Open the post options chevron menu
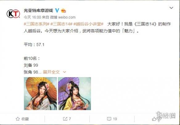180x125 pixels. tap(171, 8)
